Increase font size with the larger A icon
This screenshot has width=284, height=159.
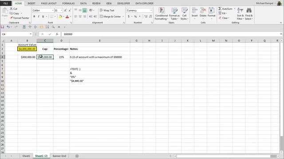coord(65,11)
